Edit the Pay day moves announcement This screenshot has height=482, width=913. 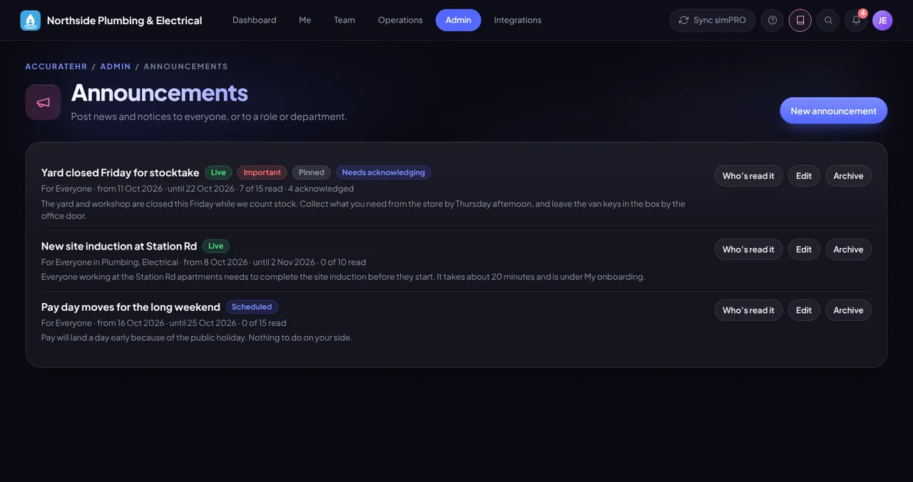pyautogui.click(x=804, y=310)
